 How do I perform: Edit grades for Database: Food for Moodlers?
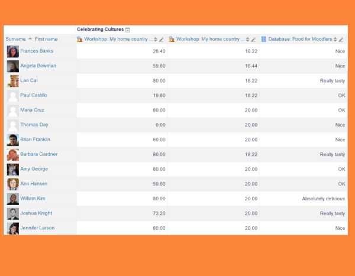[x=341, y=40]
